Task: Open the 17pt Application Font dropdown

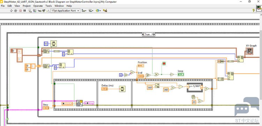Action: coord(65,11)
